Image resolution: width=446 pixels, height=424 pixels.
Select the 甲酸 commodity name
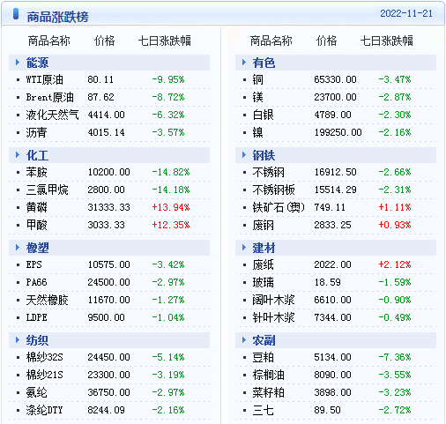point(36,225)
